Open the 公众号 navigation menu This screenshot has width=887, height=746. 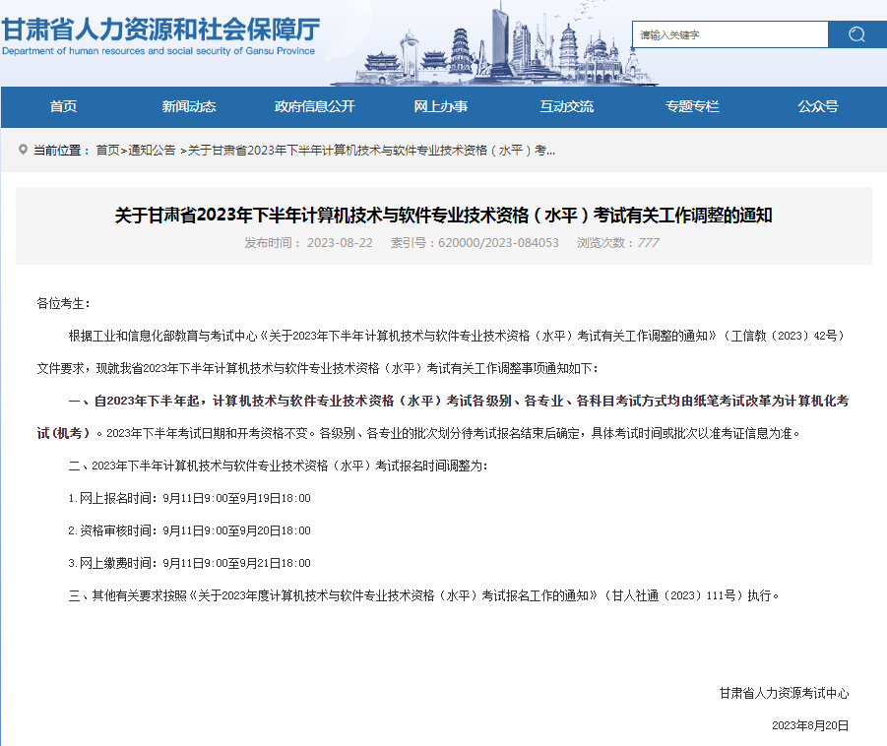pos(817,106)
